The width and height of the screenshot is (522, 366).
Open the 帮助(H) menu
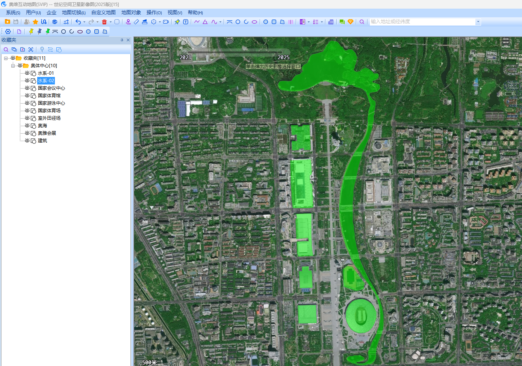195,13
